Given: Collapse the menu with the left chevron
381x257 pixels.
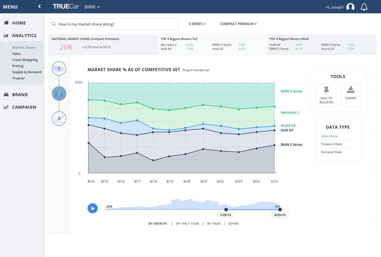Looking at the screenshot, I should [x=39, y=6].
